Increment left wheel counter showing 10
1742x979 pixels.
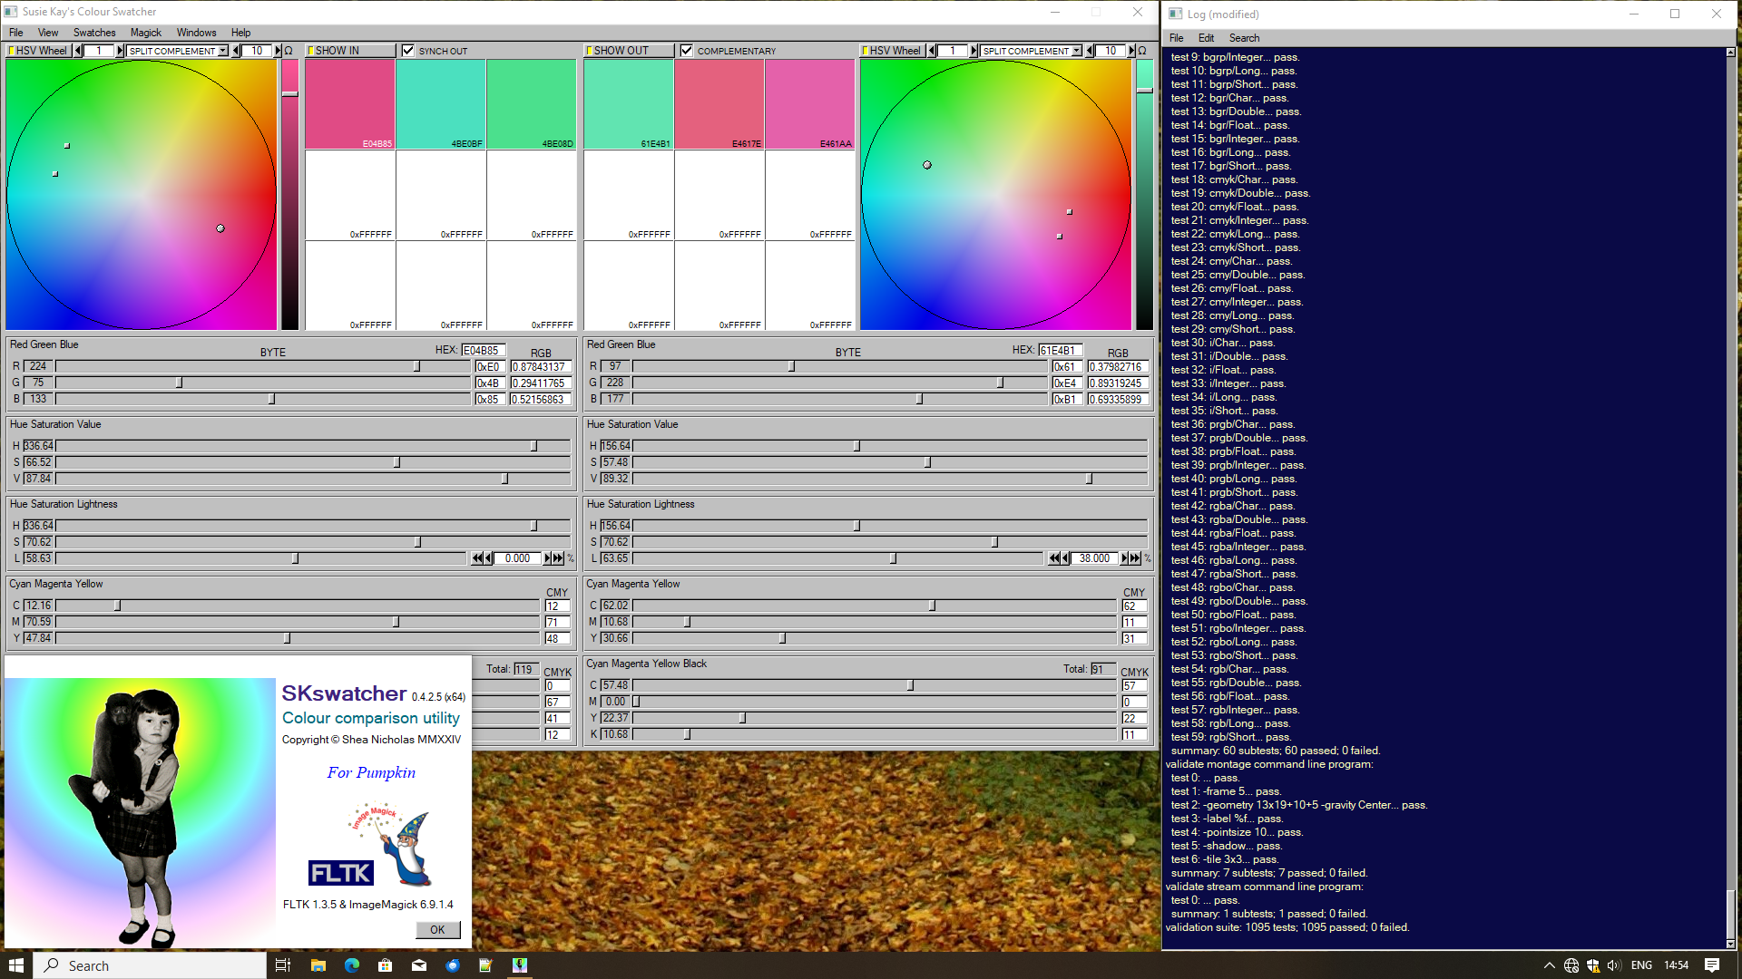278,51
